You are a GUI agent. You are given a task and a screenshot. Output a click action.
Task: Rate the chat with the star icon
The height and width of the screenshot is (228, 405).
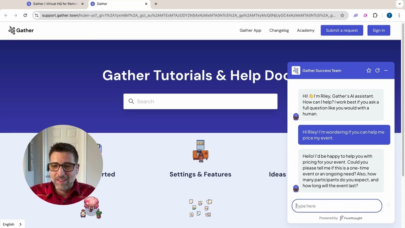[369, 71]
